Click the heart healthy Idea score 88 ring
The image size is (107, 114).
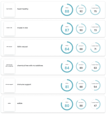click(67, 10)
